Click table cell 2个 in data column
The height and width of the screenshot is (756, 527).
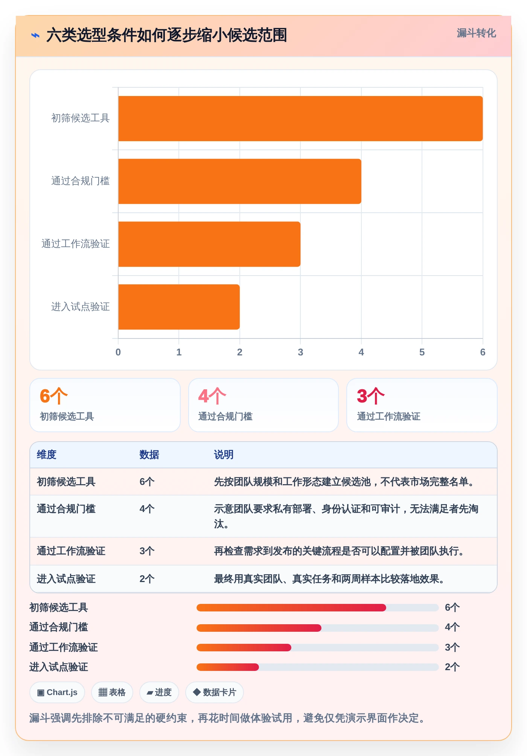147,579
